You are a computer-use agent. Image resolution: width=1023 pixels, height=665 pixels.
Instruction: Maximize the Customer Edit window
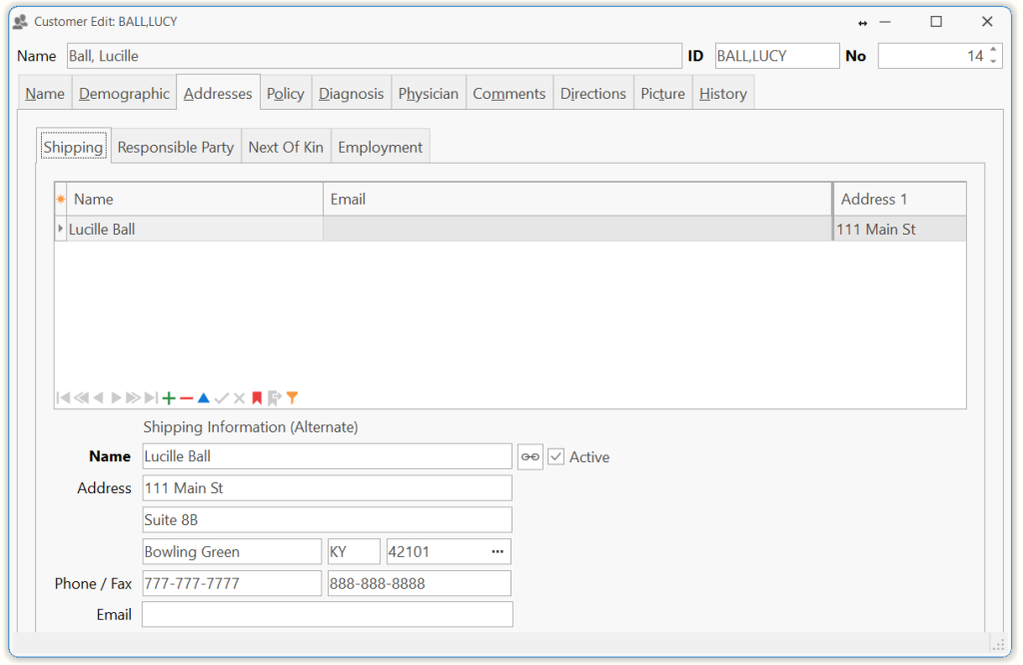936,22
